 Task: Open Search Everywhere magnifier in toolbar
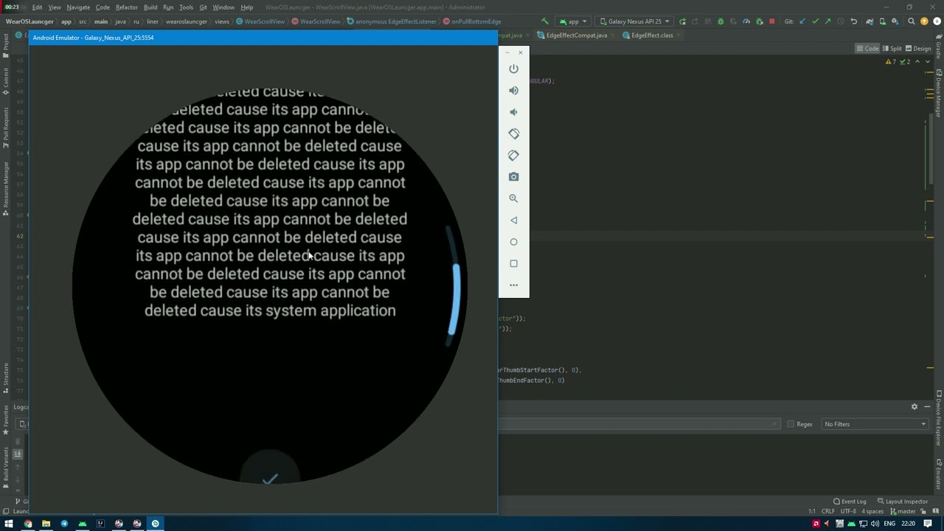912,21
